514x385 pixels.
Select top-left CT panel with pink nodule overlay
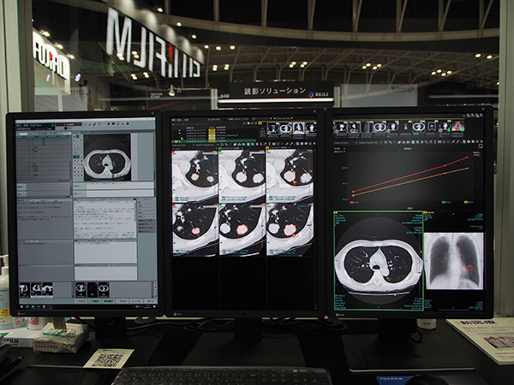(195, 171)
